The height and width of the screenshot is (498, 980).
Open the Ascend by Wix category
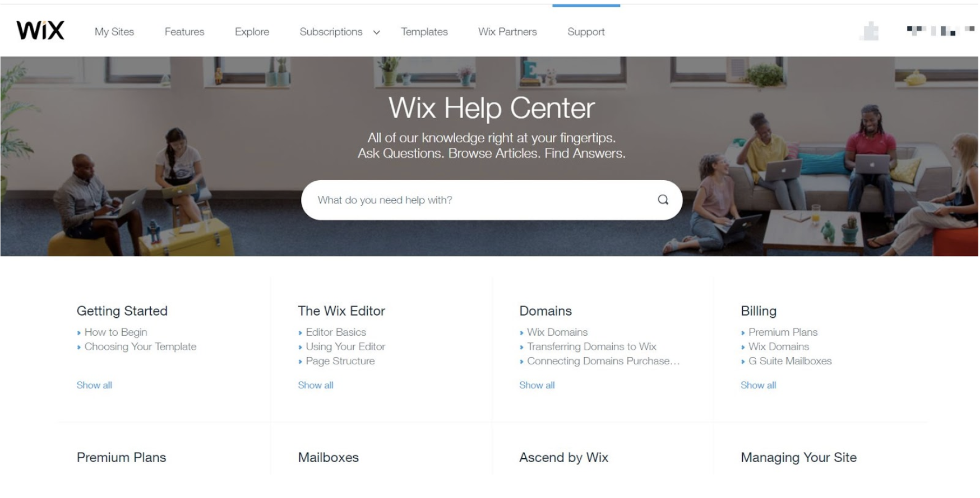pos(563,458)
